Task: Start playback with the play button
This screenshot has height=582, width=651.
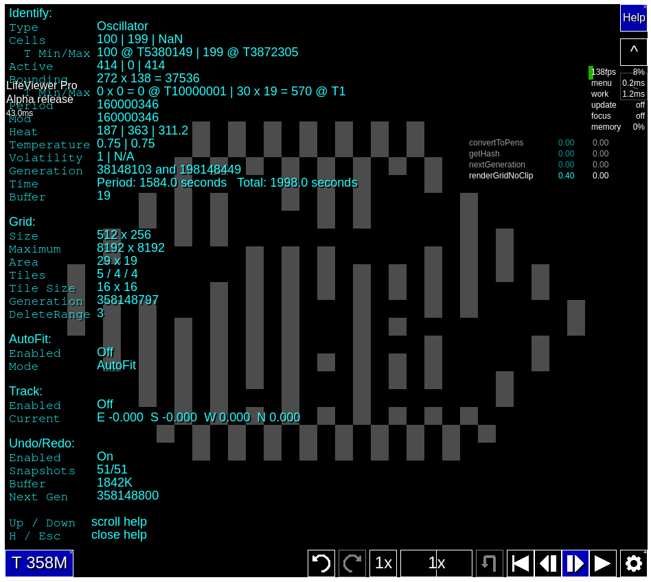Action: (x=602, y=563)
